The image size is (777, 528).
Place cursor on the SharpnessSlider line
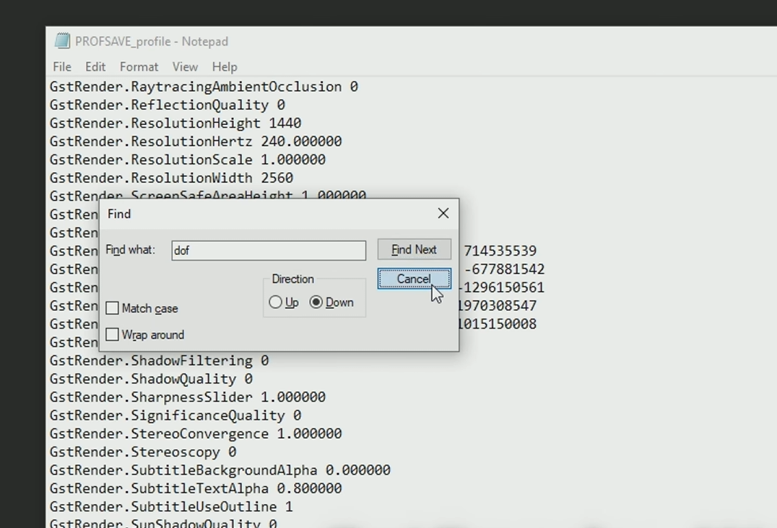[x=187, y=397]
